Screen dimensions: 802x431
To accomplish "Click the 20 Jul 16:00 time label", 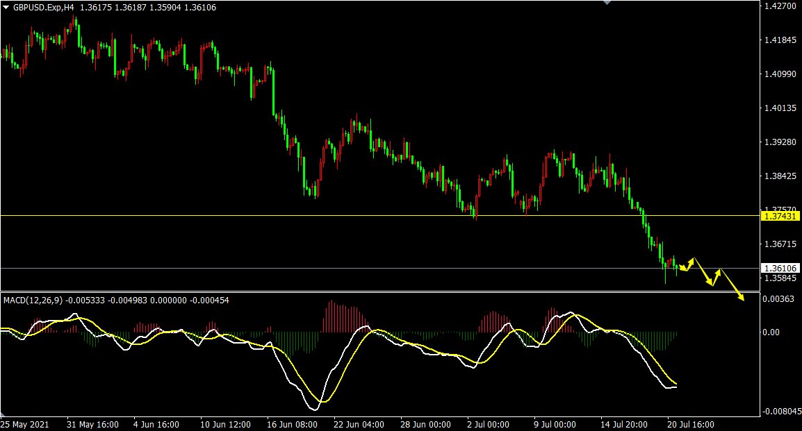I will pos(691,424).
